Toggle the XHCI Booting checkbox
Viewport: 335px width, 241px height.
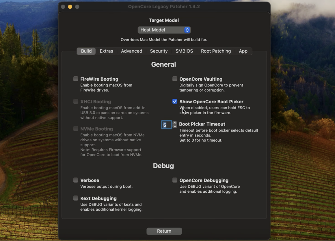click(x=76, y=101)
